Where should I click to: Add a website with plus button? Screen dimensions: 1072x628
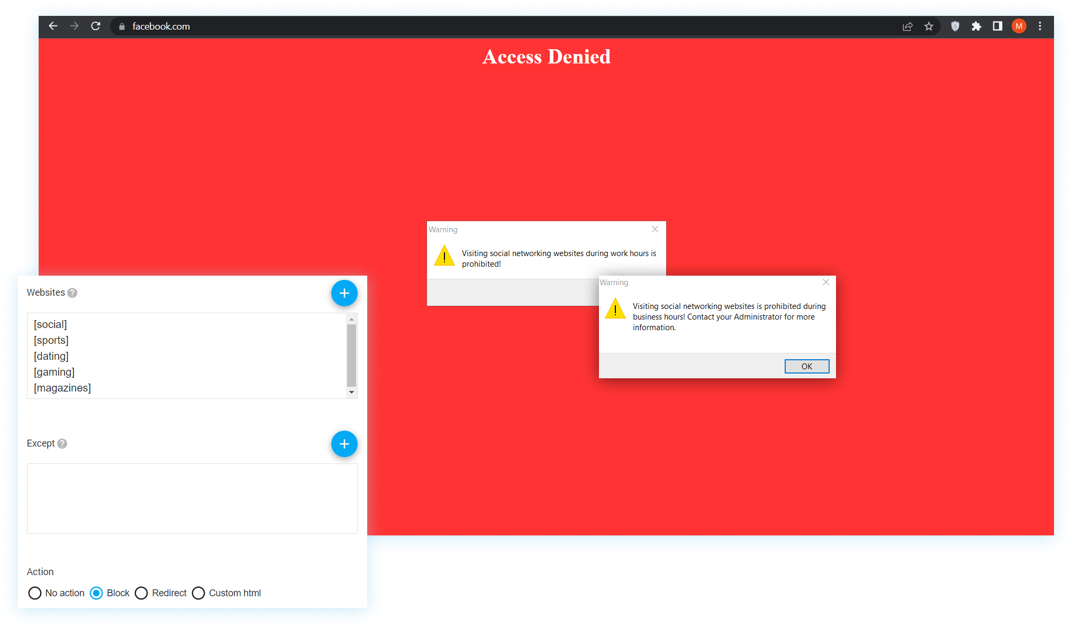(x=344, y=293)
